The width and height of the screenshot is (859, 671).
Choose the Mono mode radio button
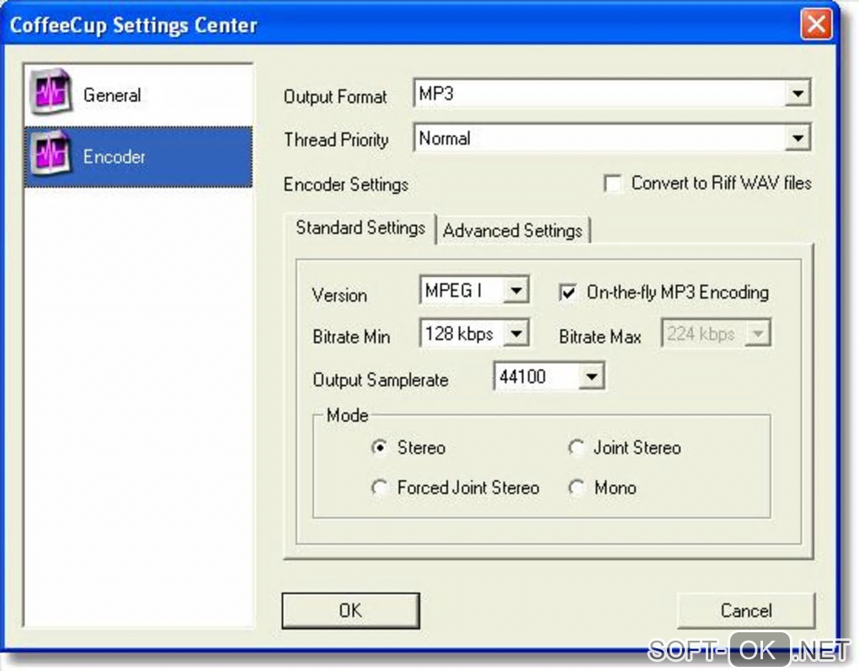point(576,487)
